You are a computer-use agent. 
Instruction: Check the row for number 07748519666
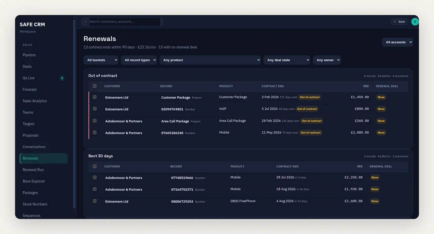(x=95, y=177)
